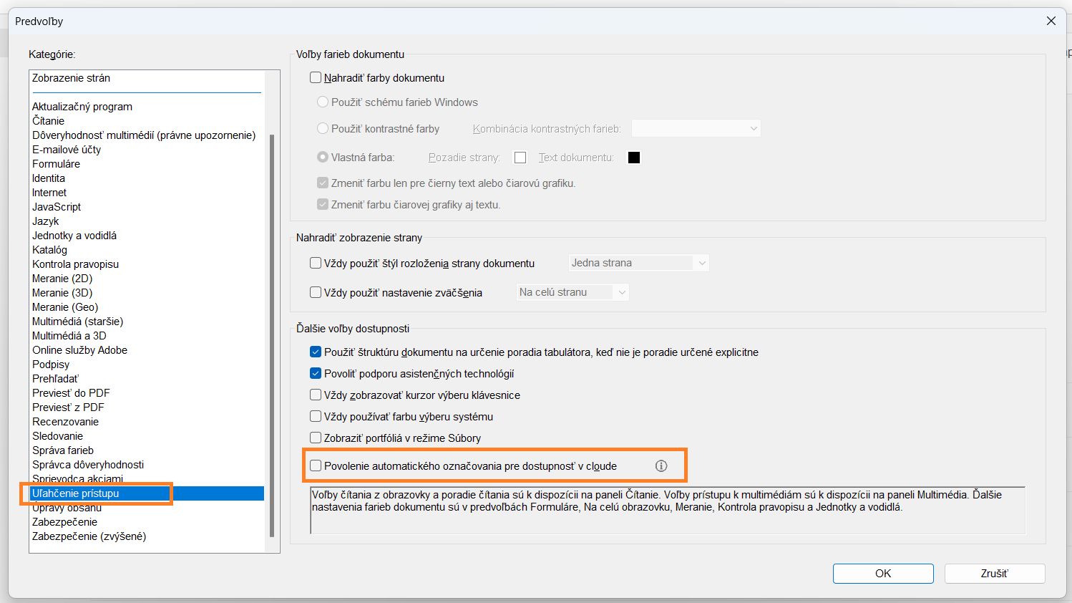1072x603 pixels.
Task: Uncheck Povoliť podporu asistenčných technológií
Action: [316, 374]
